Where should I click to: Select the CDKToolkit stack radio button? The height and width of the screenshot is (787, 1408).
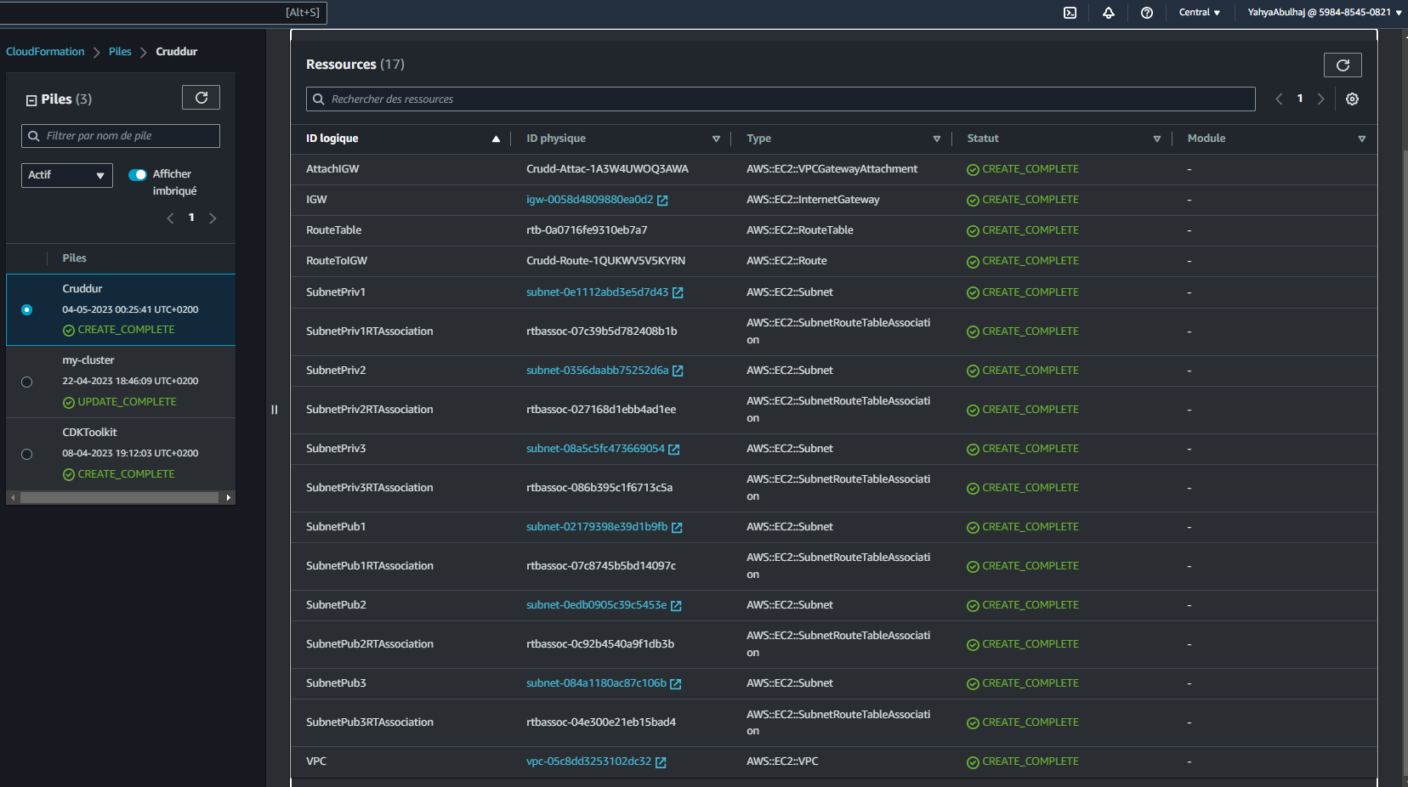coord(27,455)
